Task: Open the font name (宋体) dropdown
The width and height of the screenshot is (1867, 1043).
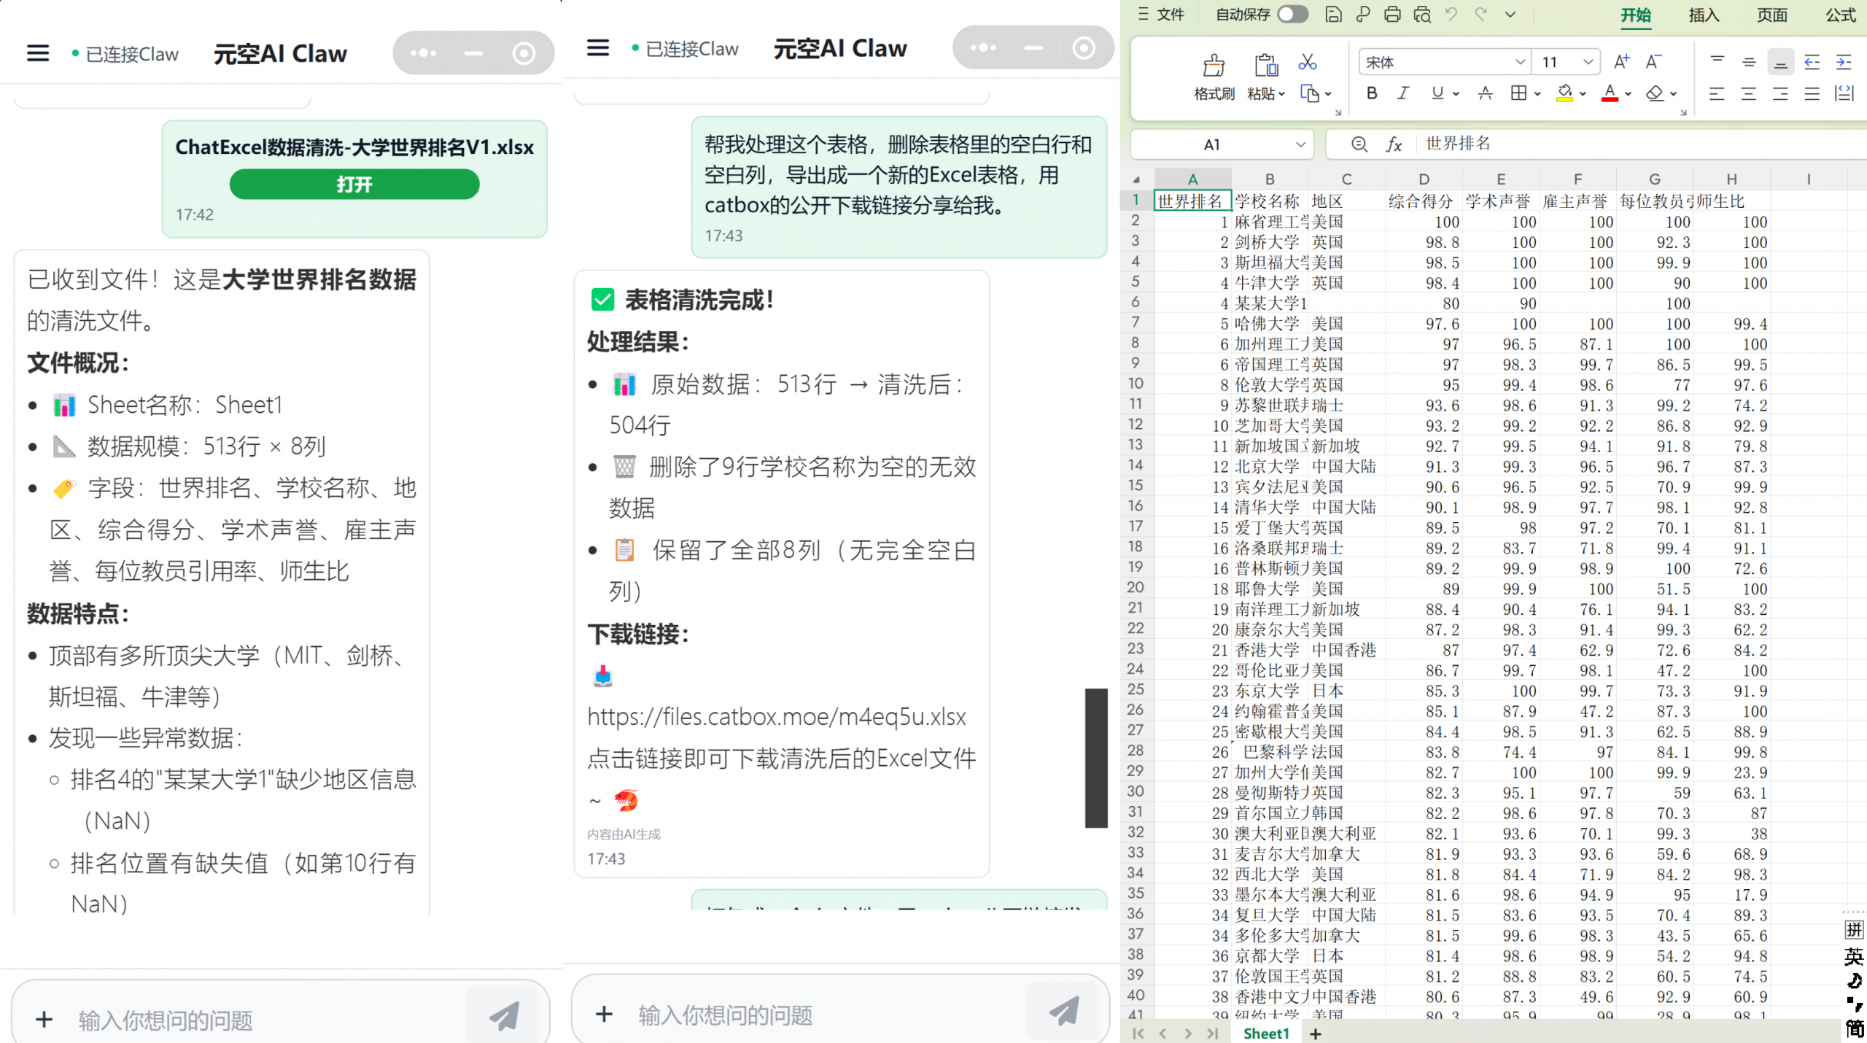Action: [x=1520, y=62]
